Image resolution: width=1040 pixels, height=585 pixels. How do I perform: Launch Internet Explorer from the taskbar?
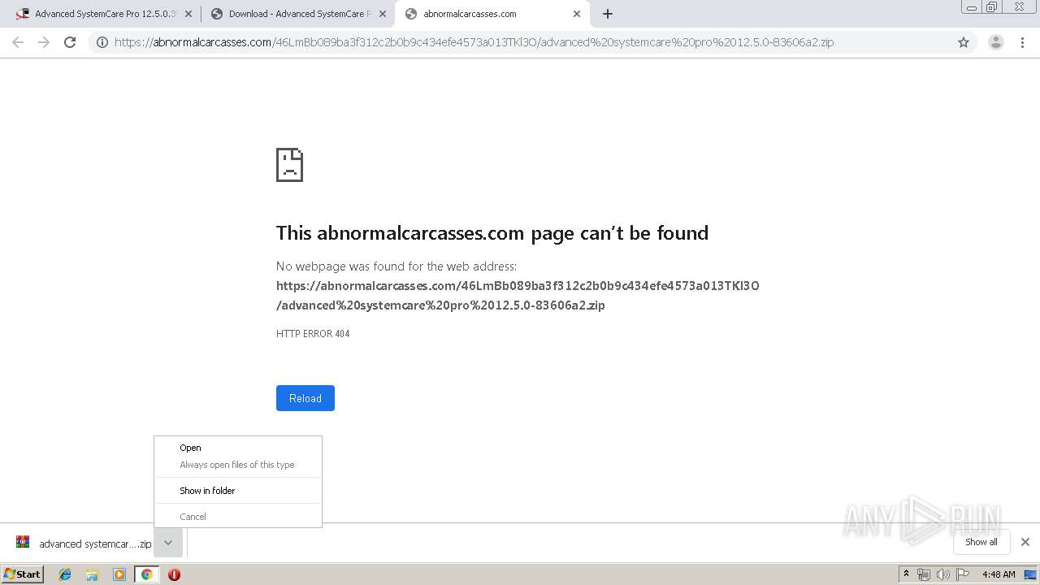tap(65, 574)
